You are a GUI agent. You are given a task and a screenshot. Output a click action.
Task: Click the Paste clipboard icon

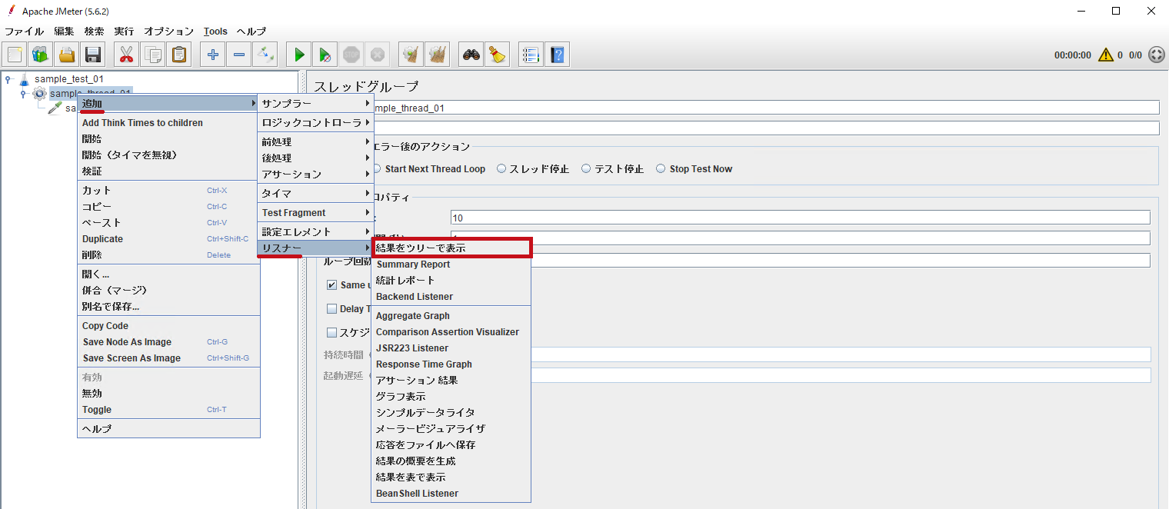[x=179, y=55]
